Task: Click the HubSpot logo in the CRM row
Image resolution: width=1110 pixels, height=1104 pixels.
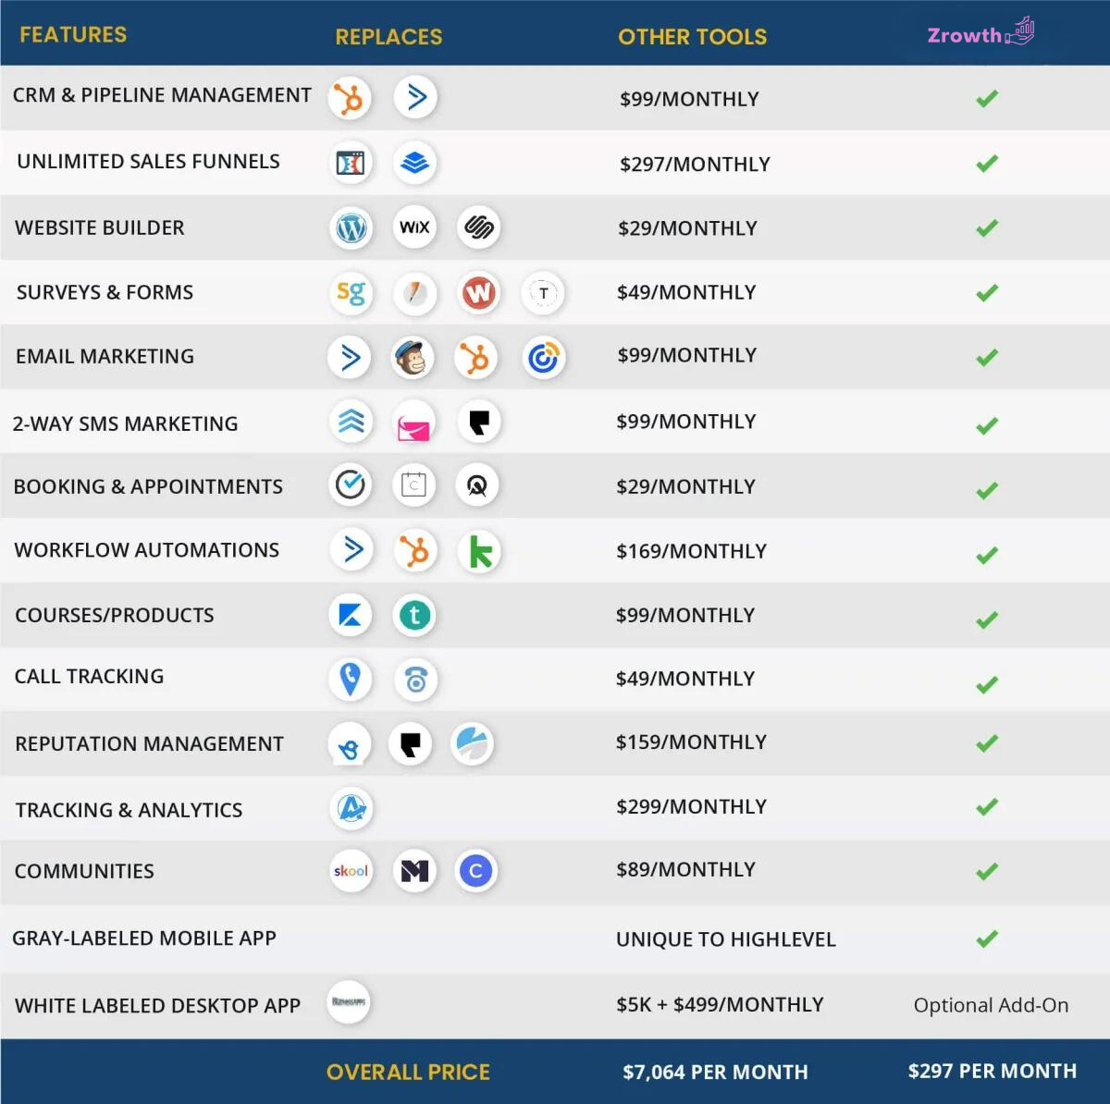Action: (350, 98)
